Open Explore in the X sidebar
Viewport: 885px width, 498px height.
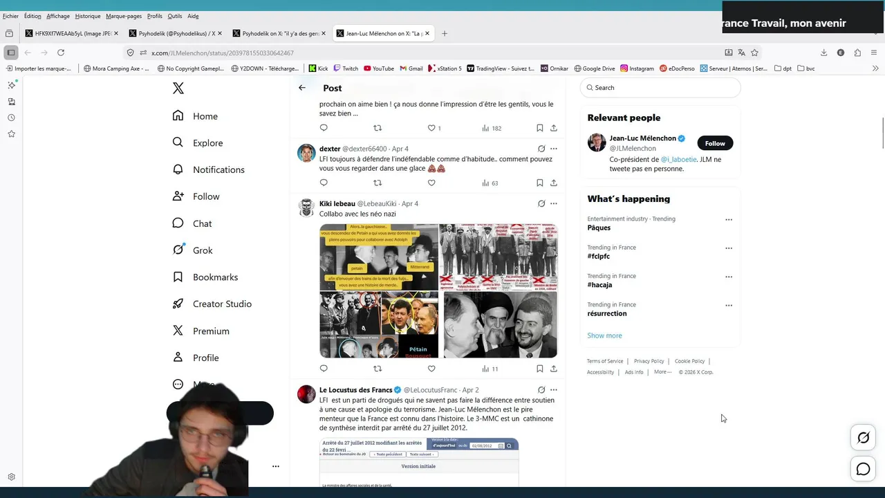pos(198,142)
